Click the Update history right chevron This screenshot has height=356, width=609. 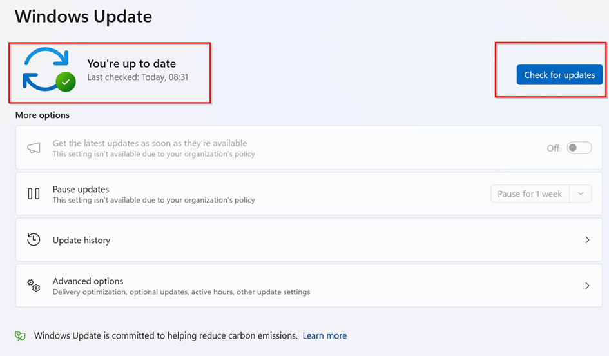point(587,240)
